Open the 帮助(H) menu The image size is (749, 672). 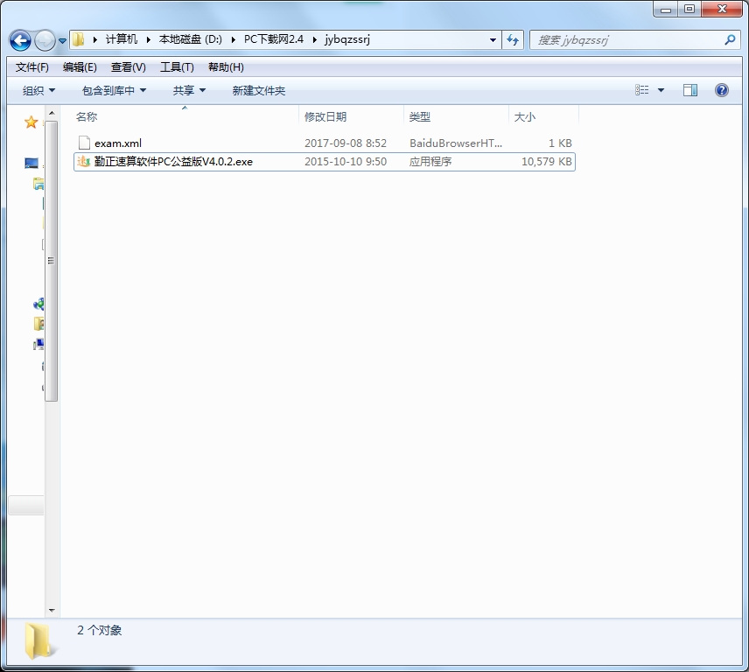pyautogui.click(x=226, y=67)
